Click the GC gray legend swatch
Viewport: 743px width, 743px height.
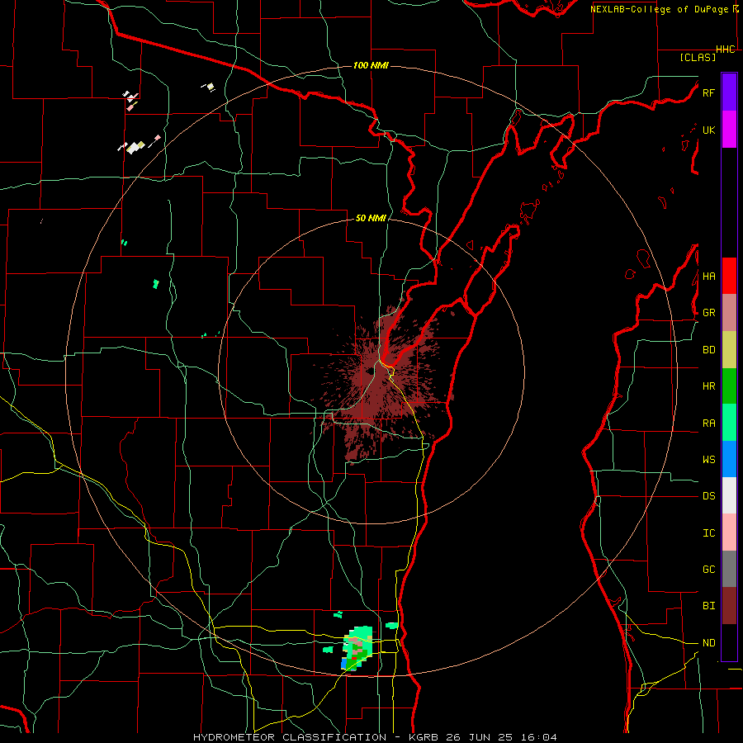(x=729, y=569)
